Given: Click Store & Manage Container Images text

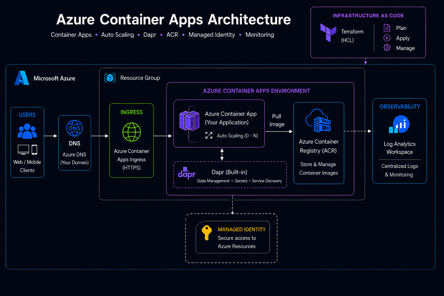Looking at the screenshot, I should tap(319, 169).
